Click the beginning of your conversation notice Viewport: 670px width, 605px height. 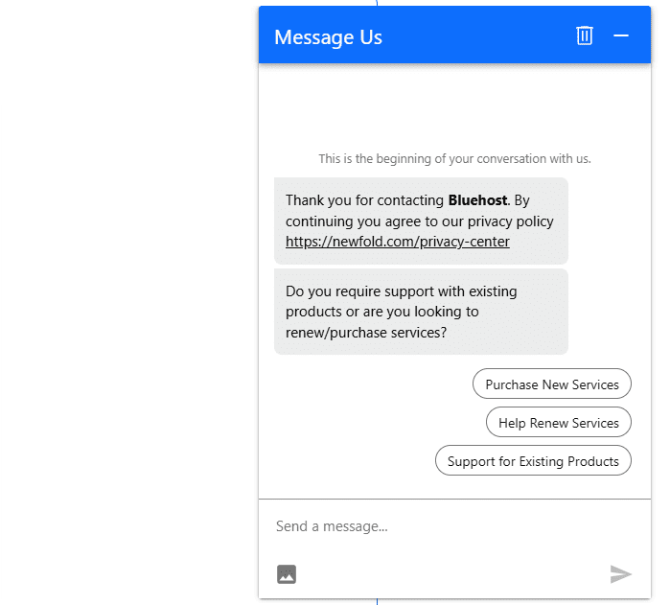pos(454,158)
